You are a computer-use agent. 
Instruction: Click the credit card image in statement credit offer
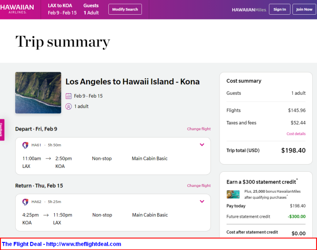233,194
